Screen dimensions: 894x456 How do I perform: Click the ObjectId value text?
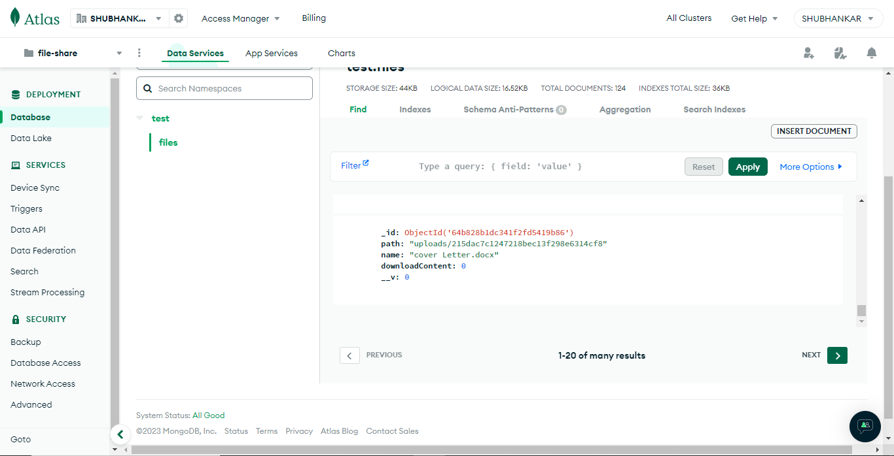pos(489,233)
